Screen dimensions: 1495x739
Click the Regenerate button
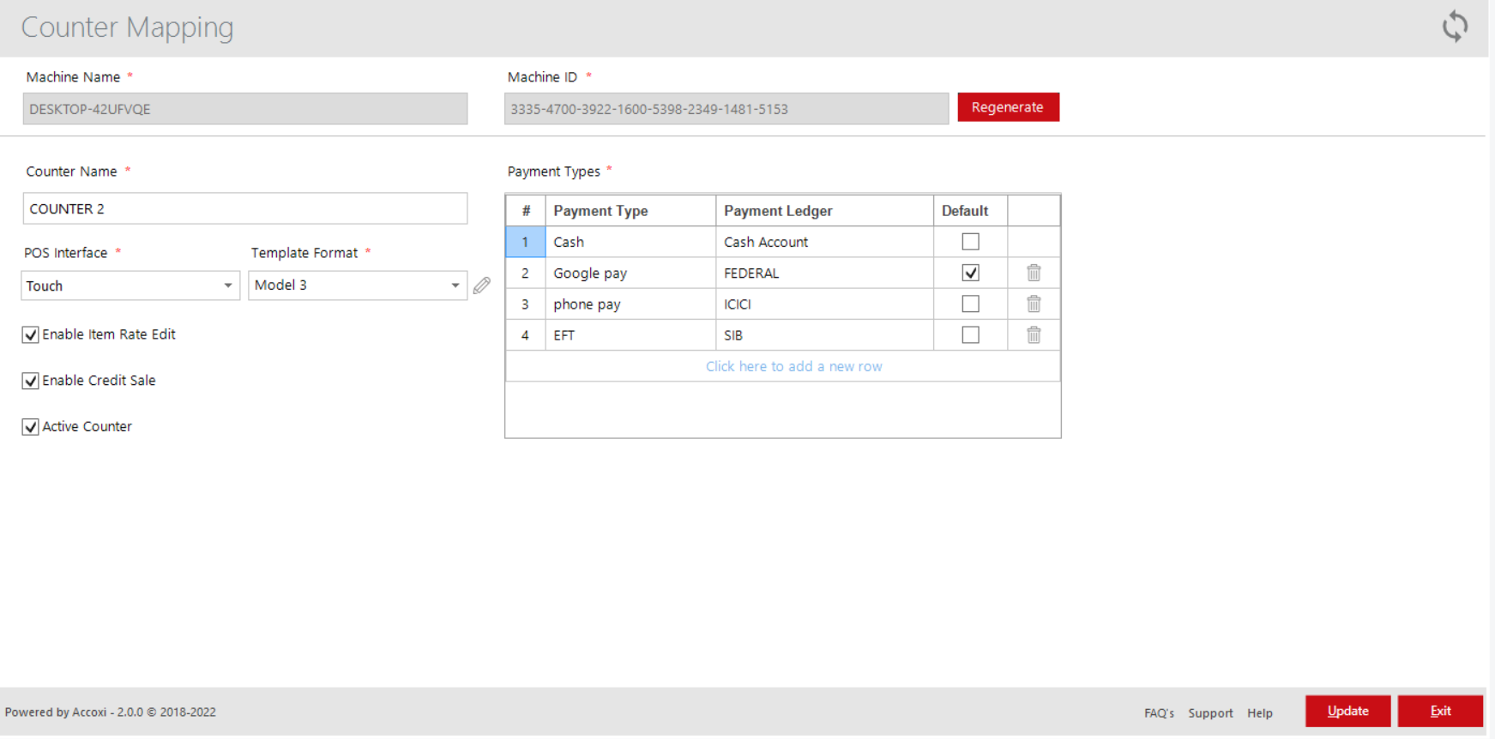pyautogui.click(x=1008, y=107)
